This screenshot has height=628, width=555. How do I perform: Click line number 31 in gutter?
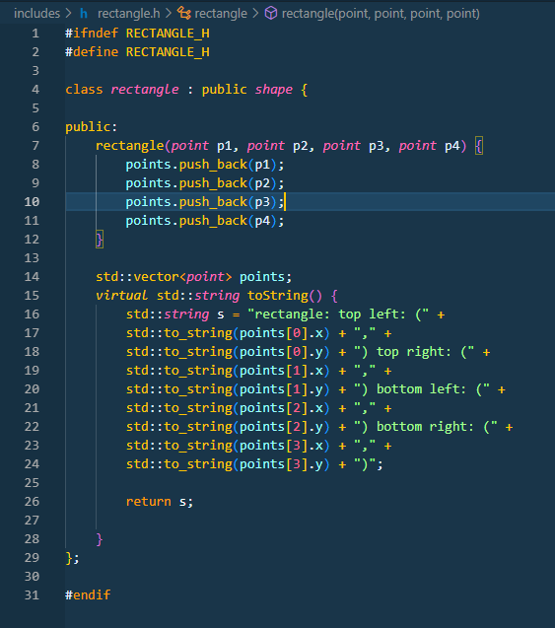pyautogui.click(x=32, y=595)
